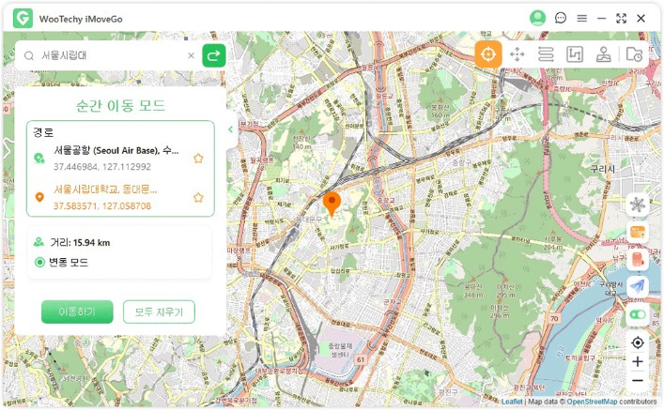Click the 이동하기 move button
Image resolution: width=664 pixels, height=410 pixels.
click(x=77, y=311)
